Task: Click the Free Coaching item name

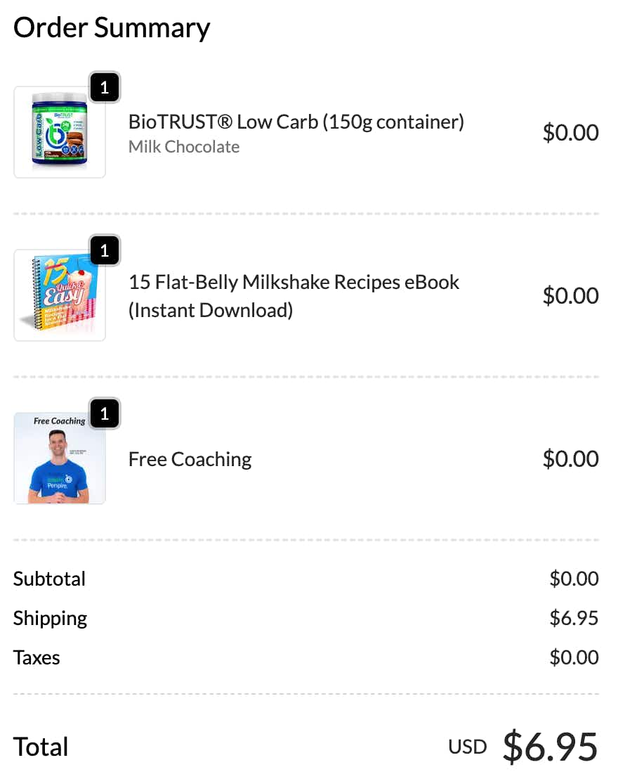Action: click(x=190, y=459)
